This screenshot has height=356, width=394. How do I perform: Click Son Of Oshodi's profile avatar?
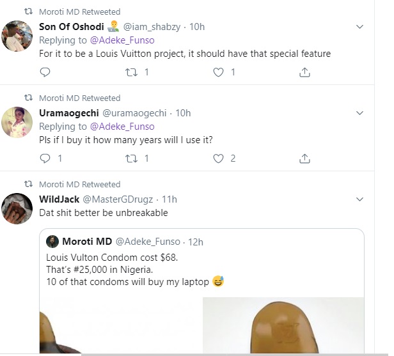point(18,36)
